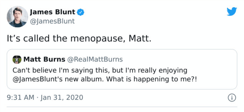This screenshot has height=112, width=244.
Task: Open the James Blunt display name link
Action: coord(52,12)
